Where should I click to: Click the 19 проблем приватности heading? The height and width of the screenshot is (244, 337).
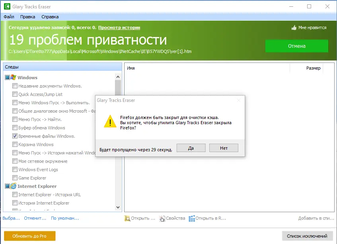88,40
